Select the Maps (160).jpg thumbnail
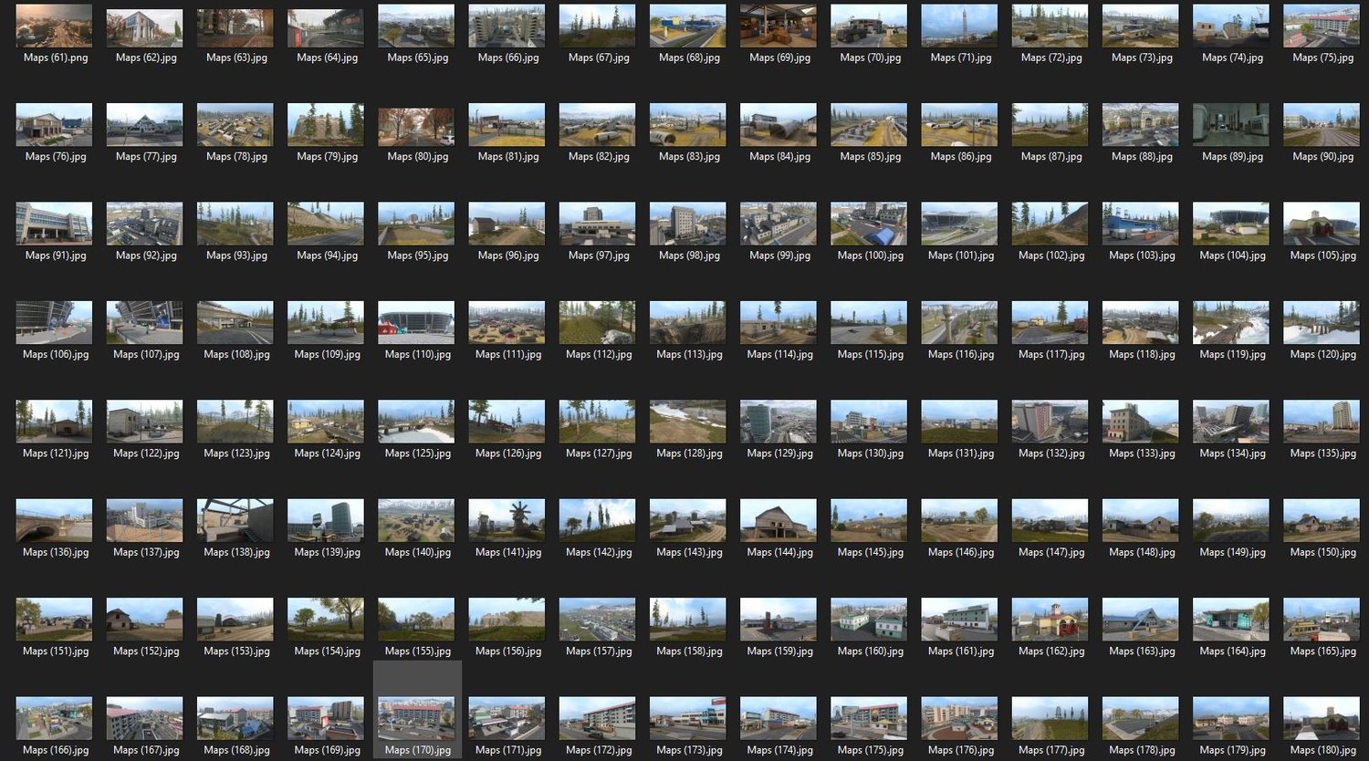The width and height of the screenshot is (1369, 761). tap(869, 620)
